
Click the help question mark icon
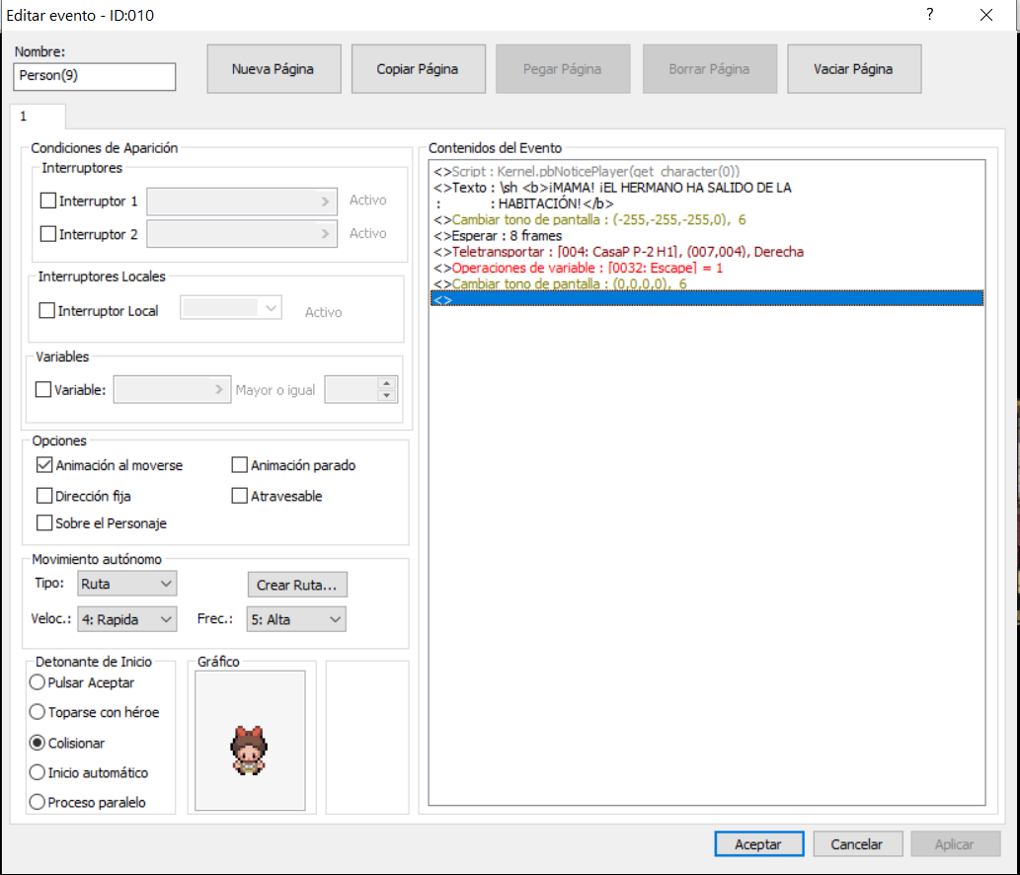click(929, 15)
